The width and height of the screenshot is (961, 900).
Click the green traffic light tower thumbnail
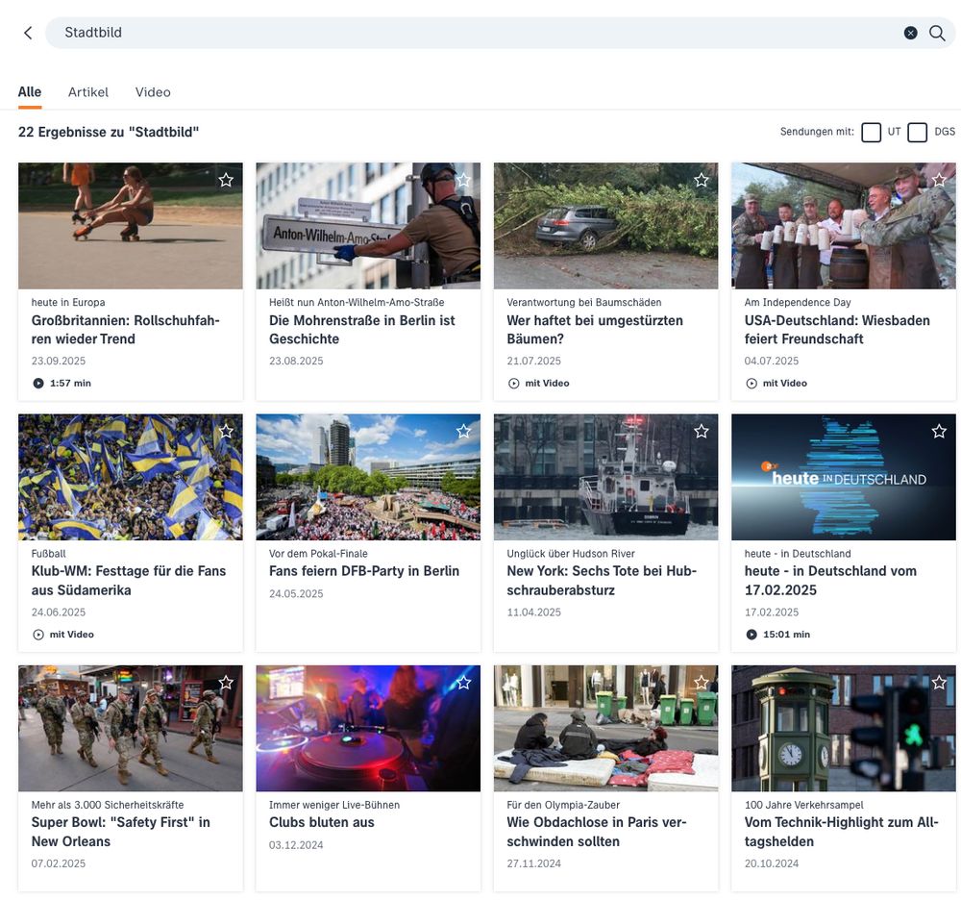(x=844, y=728)
